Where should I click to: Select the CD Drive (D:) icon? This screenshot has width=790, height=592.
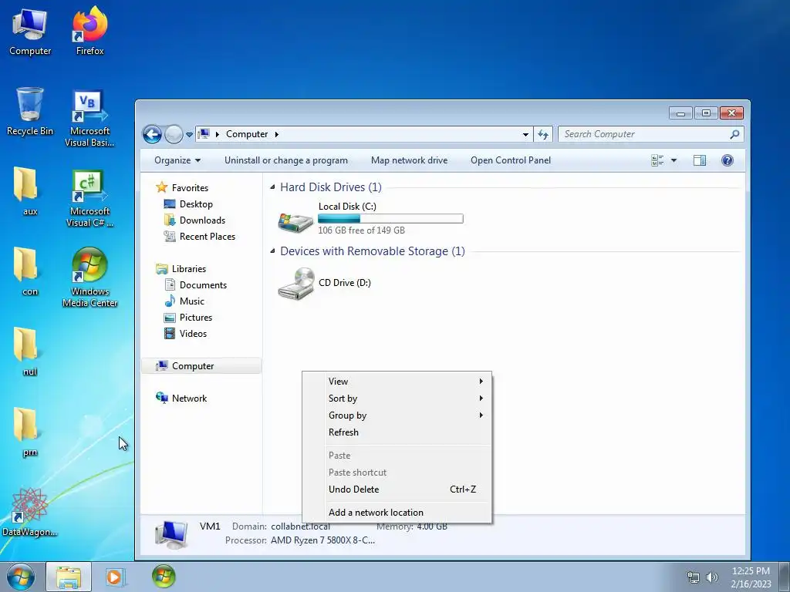(295, 284)
